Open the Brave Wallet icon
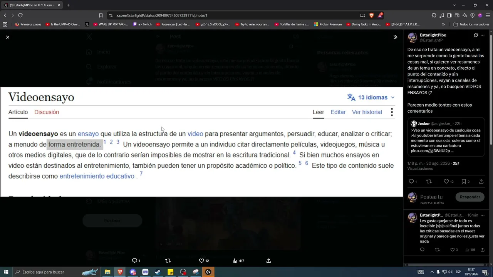This screenshot has height=277, width=493. click(457, 15)
